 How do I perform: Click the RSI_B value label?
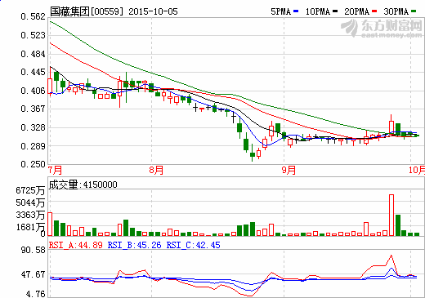pos(135,245)
